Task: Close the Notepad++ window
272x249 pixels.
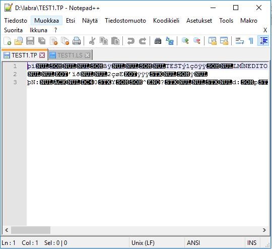Action: [259, 8]
